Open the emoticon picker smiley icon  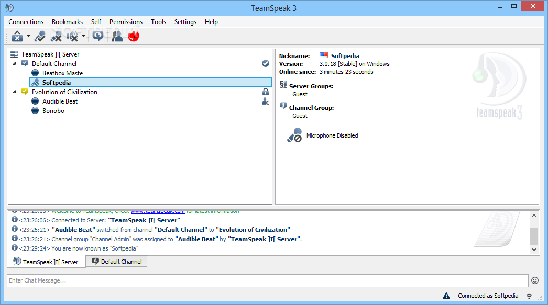(535, 280)
